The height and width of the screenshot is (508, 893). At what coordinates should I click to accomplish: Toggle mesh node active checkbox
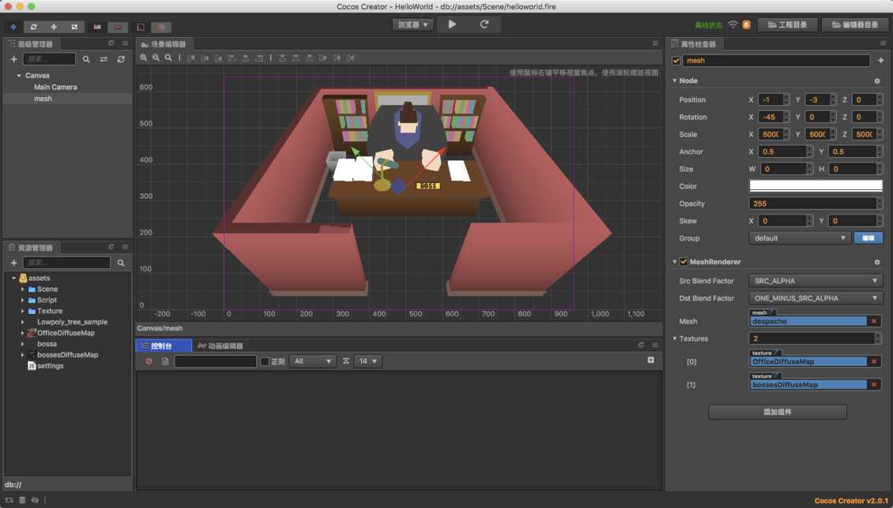click(676, 61)
